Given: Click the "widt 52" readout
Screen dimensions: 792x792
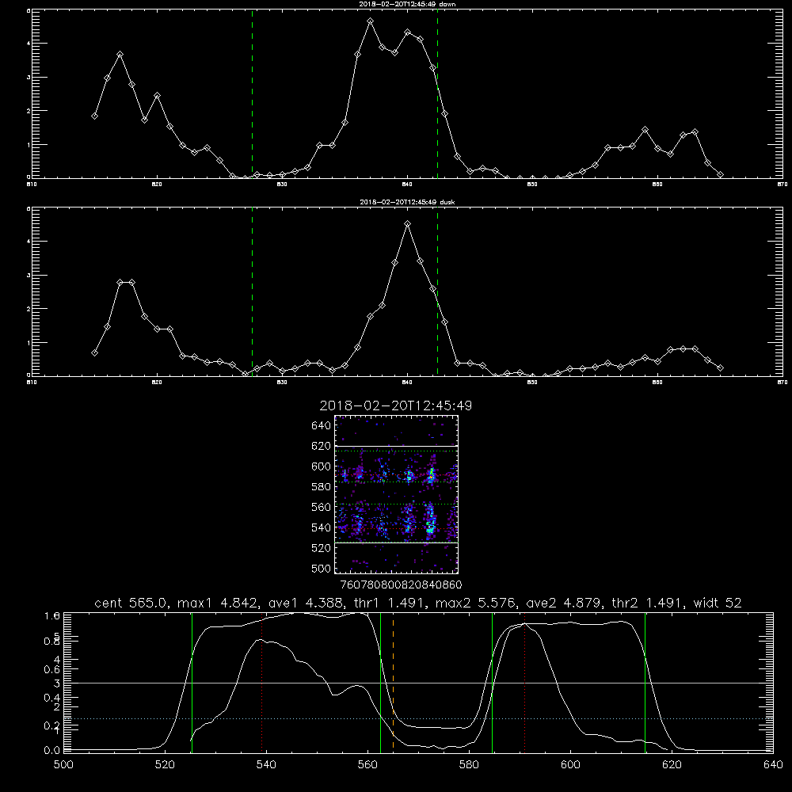Looking at the screenshot, I should (x=718, y=603).
